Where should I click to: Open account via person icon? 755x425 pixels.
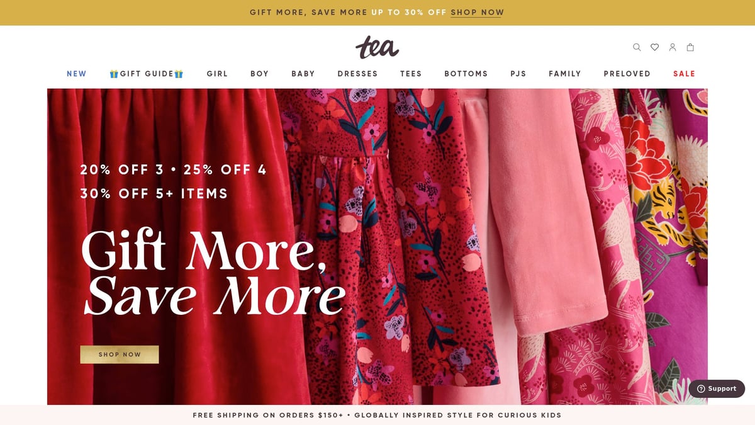[673, 47]
